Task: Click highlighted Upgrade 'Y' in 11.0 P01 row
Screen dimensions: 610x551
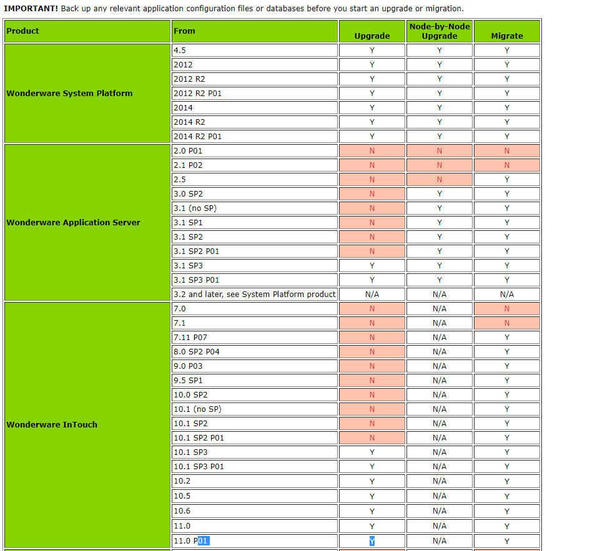Action: pyautogui.click(x=372, y=541)
